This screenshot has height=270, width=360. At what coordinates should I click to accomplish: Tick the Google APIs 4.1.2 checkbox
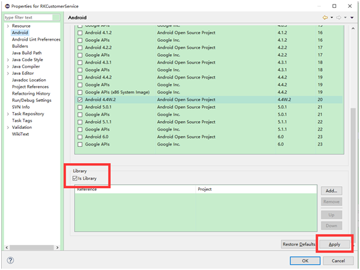pyautogui.click(x=80, y=41)
